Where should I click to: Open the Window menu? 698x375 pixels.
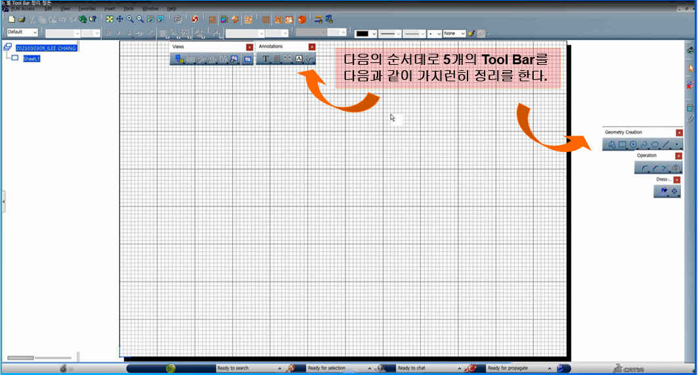click(150, 9)
